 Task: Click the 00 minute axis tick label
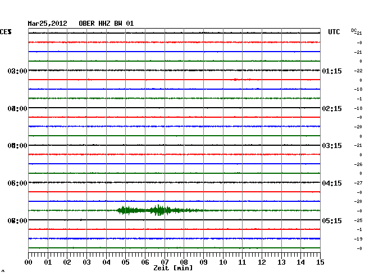(x=29, y=262)
